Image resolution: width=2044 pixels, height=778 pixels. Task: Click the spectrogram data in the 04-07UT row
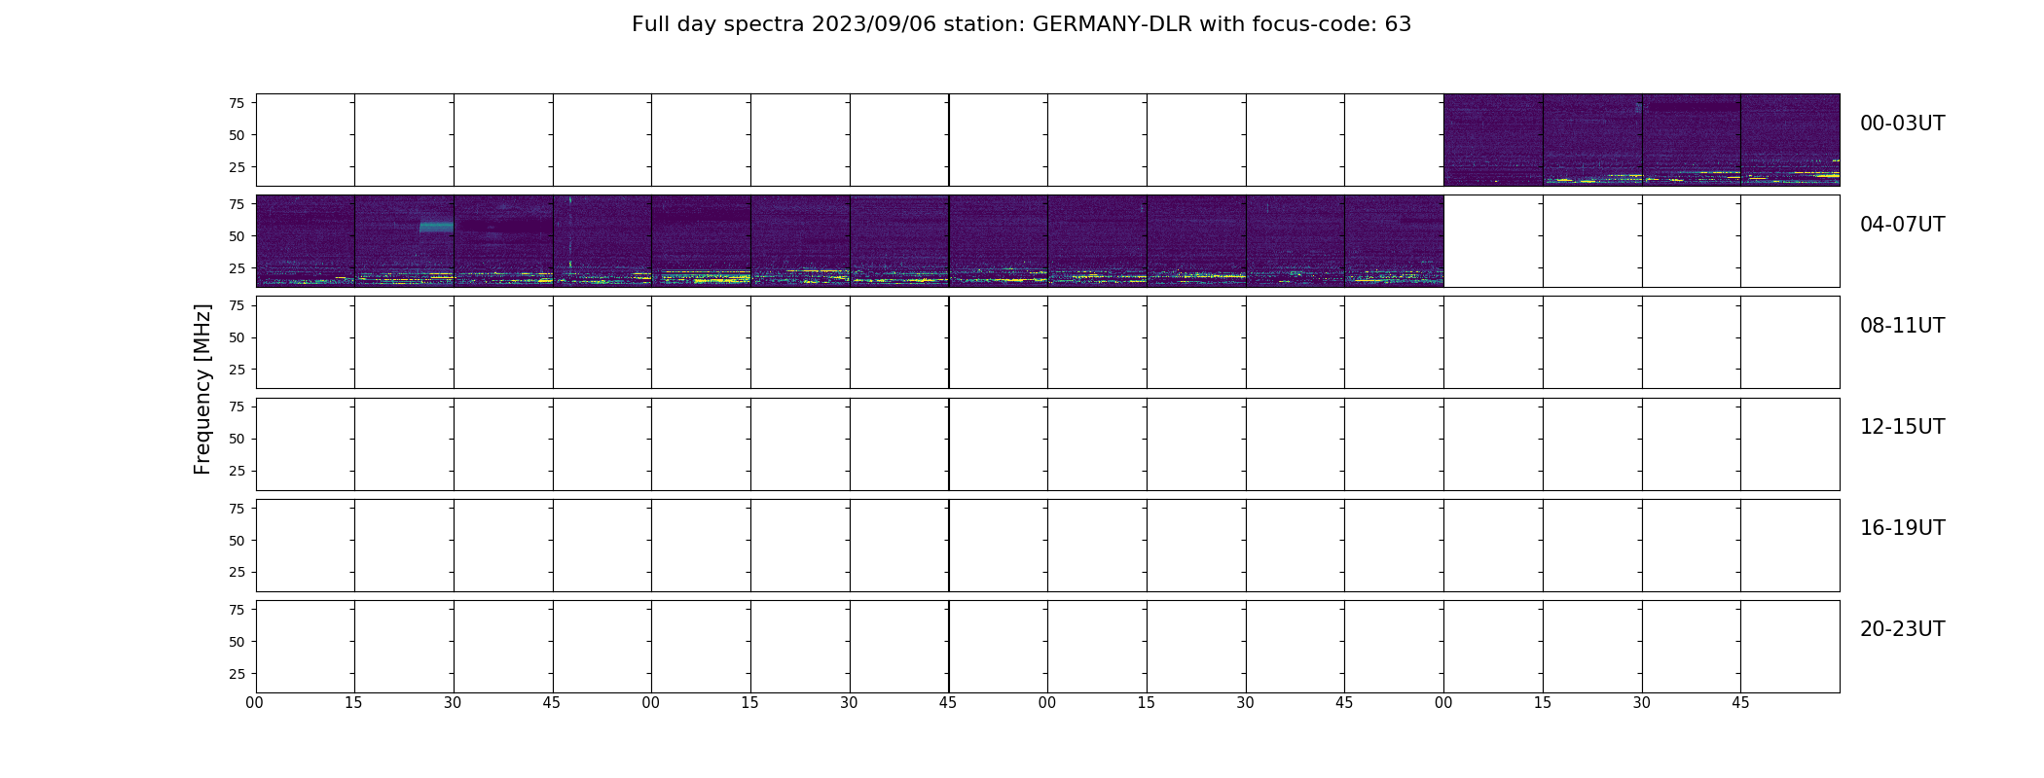point(850,241)
